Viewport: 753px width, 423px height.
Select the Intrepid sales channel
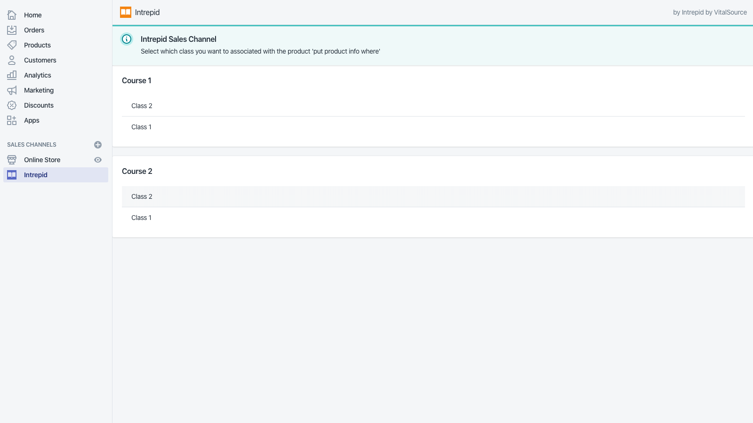(56, 175)
